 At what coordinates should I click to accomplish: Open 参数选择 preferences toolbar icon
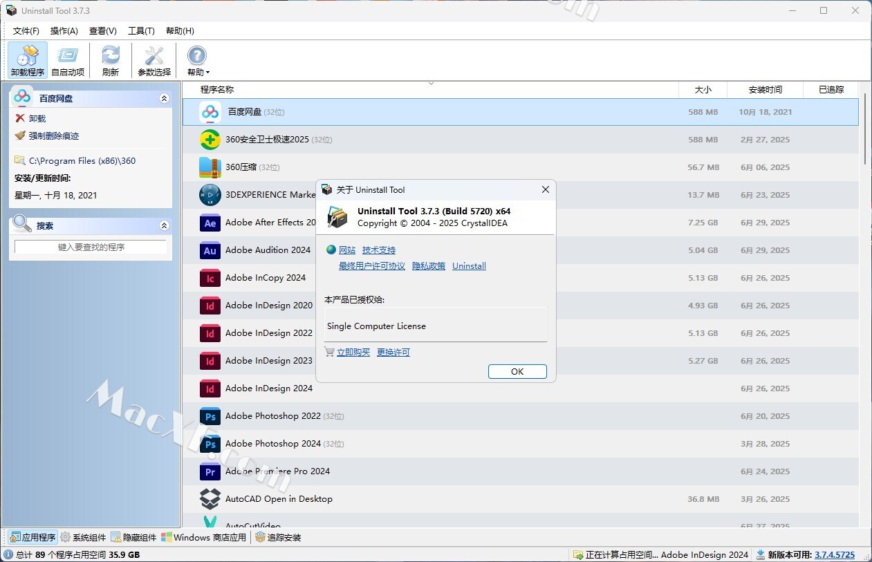pos(154,60)
